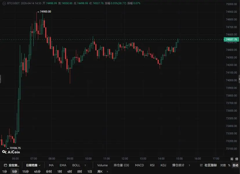The image size is (240, 174).
Task: Expand the right side panel handle
Action: point(239,79)
